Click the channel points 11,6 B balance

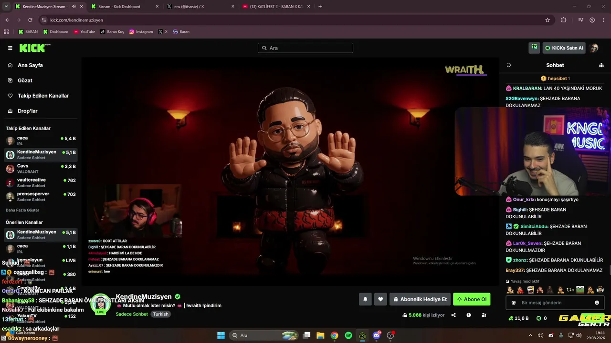coord(518,318)
